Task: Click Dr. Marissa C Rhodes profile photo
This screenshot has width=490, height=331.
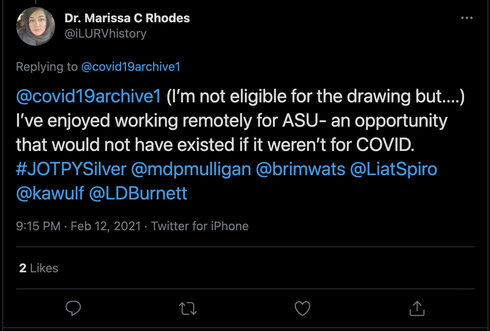Action: (x=35, y=26)
